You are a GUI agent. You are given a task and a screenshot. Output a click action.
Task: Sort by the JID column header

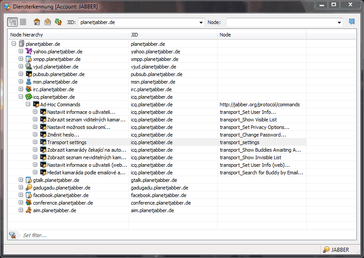click(x=173, y=35)
